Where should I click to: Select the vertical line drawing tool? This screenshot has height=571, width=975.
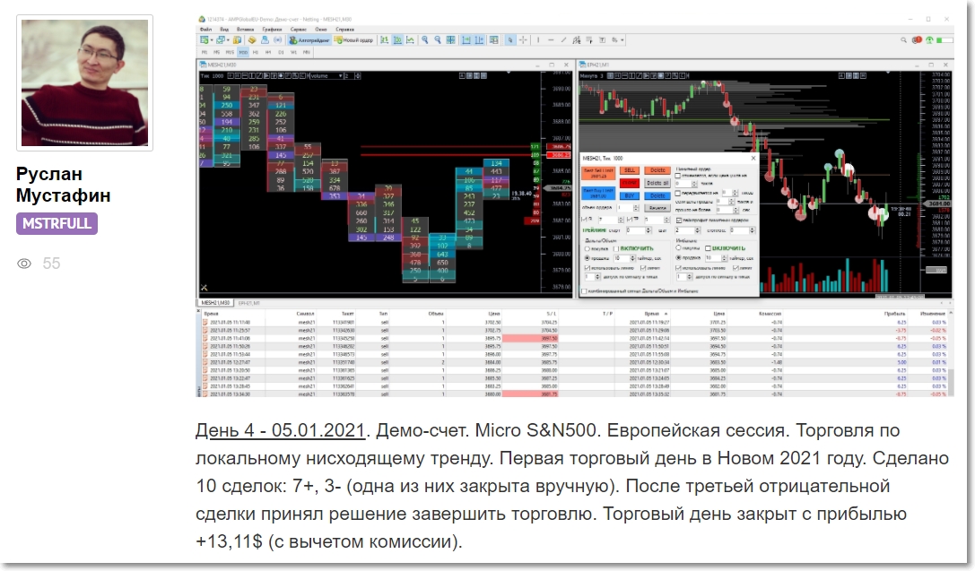pos(538,39)
